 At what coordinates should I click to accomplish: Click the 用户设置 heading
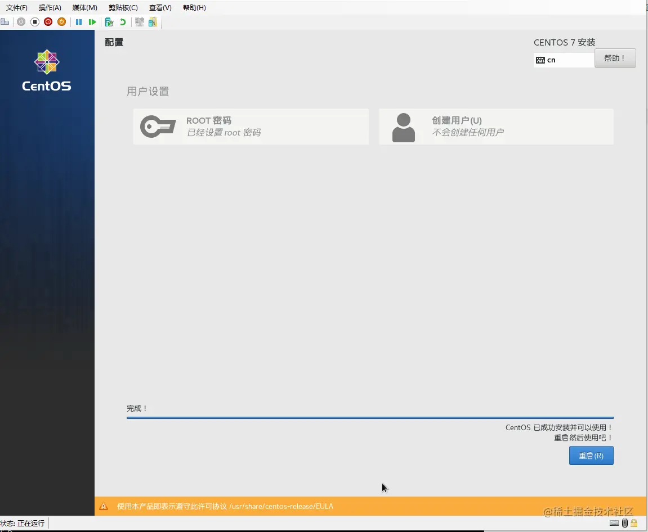(x=148, y=92)
